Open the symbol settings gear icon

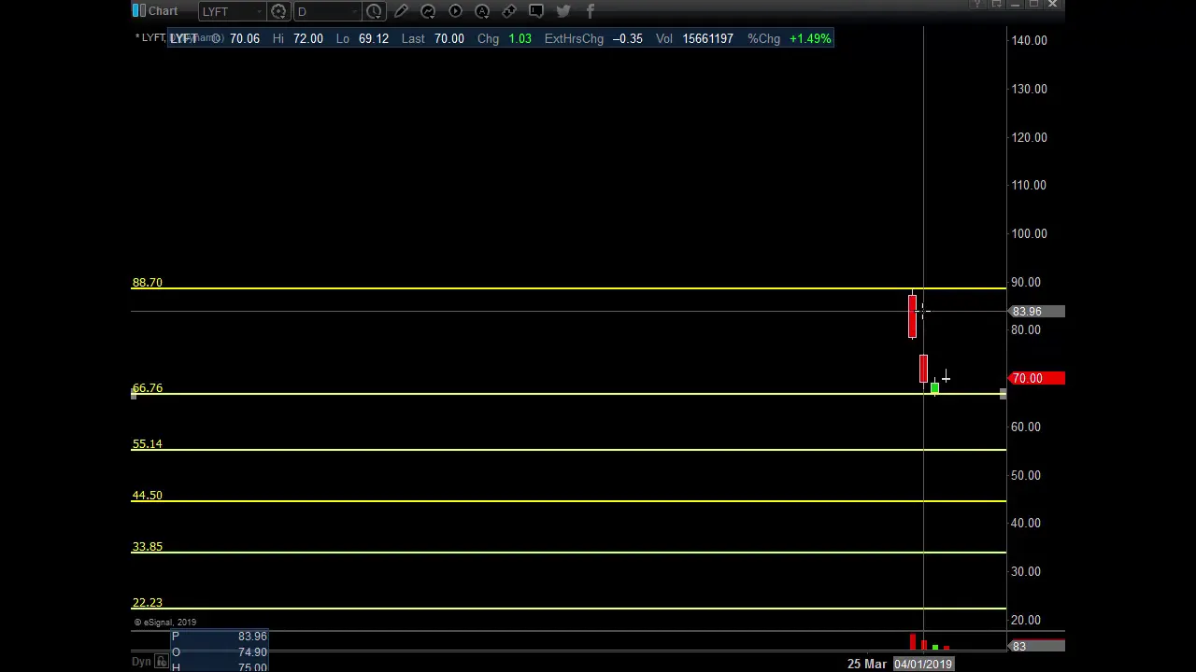pos(278,11)
